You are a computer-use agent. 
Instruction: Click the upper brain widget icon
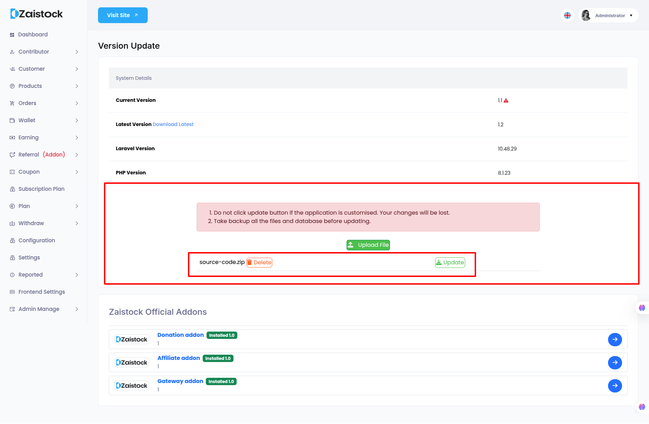click(642, 308)
